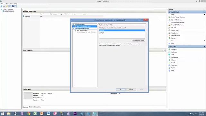
Task: Sort by the Assigned Memory column header
Action: [x=64, y=14]
